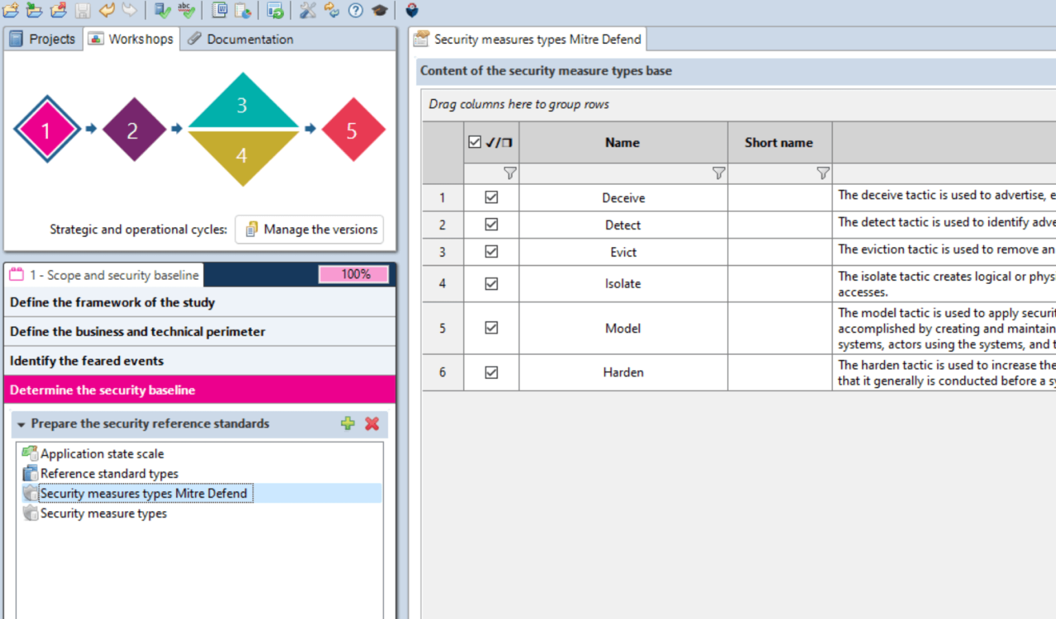Select workshop 5 red diamond
Image resolution: width=1056 pixels, height=619 pixels.
tap(352, 130)
